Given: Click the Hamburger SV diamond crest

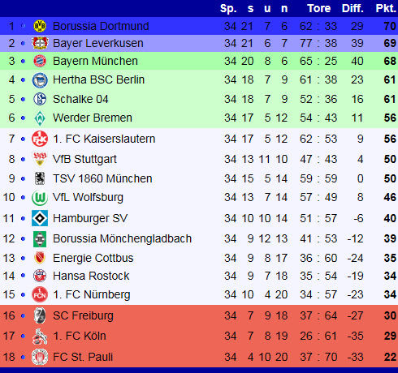Looking at the screenshot, I should (x=40, y=218).
